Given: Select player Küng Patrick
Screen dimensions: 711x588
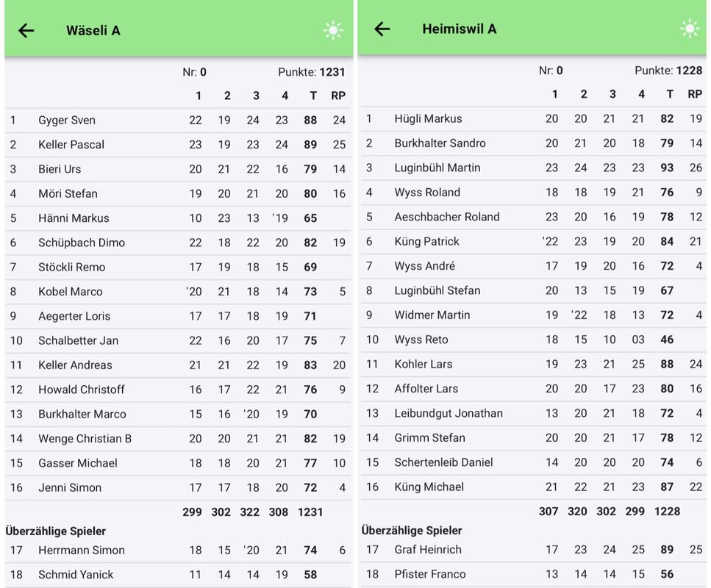Looking at the screenshot, I should point(426,241).
